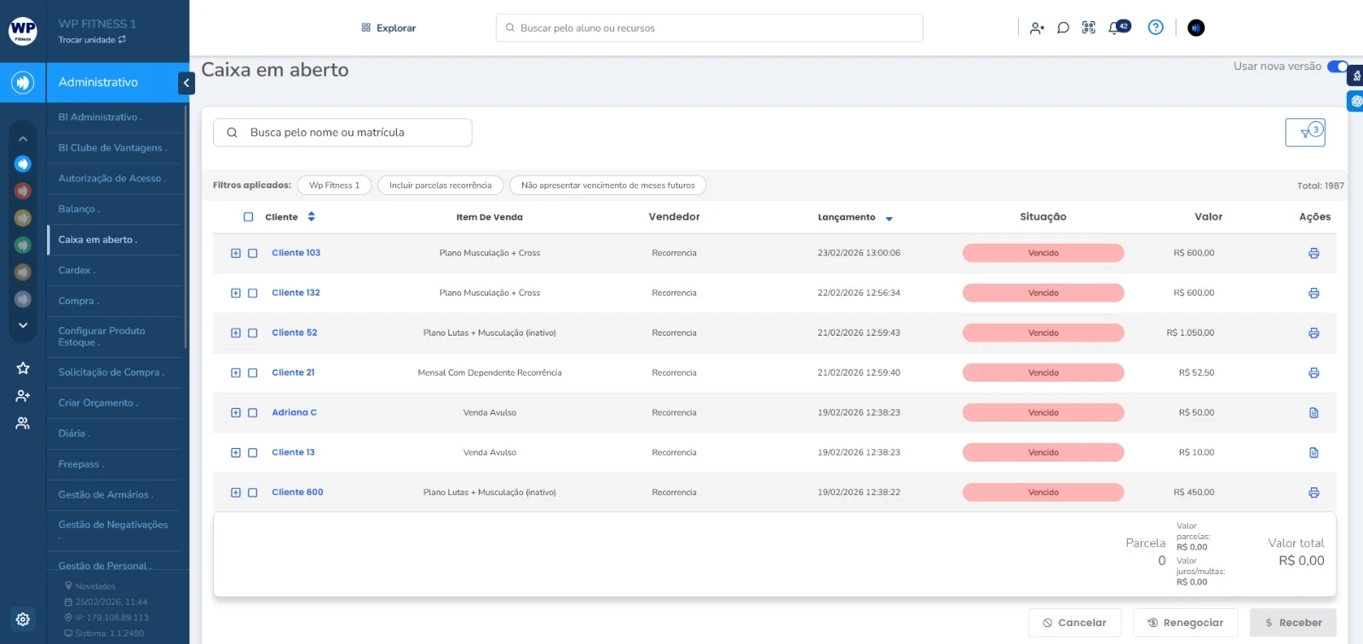Image resolution: width=1363 pixels, height=644 pixels.
Task: Sort by Lançamento column arrow
Action: [x=889, y=219]
